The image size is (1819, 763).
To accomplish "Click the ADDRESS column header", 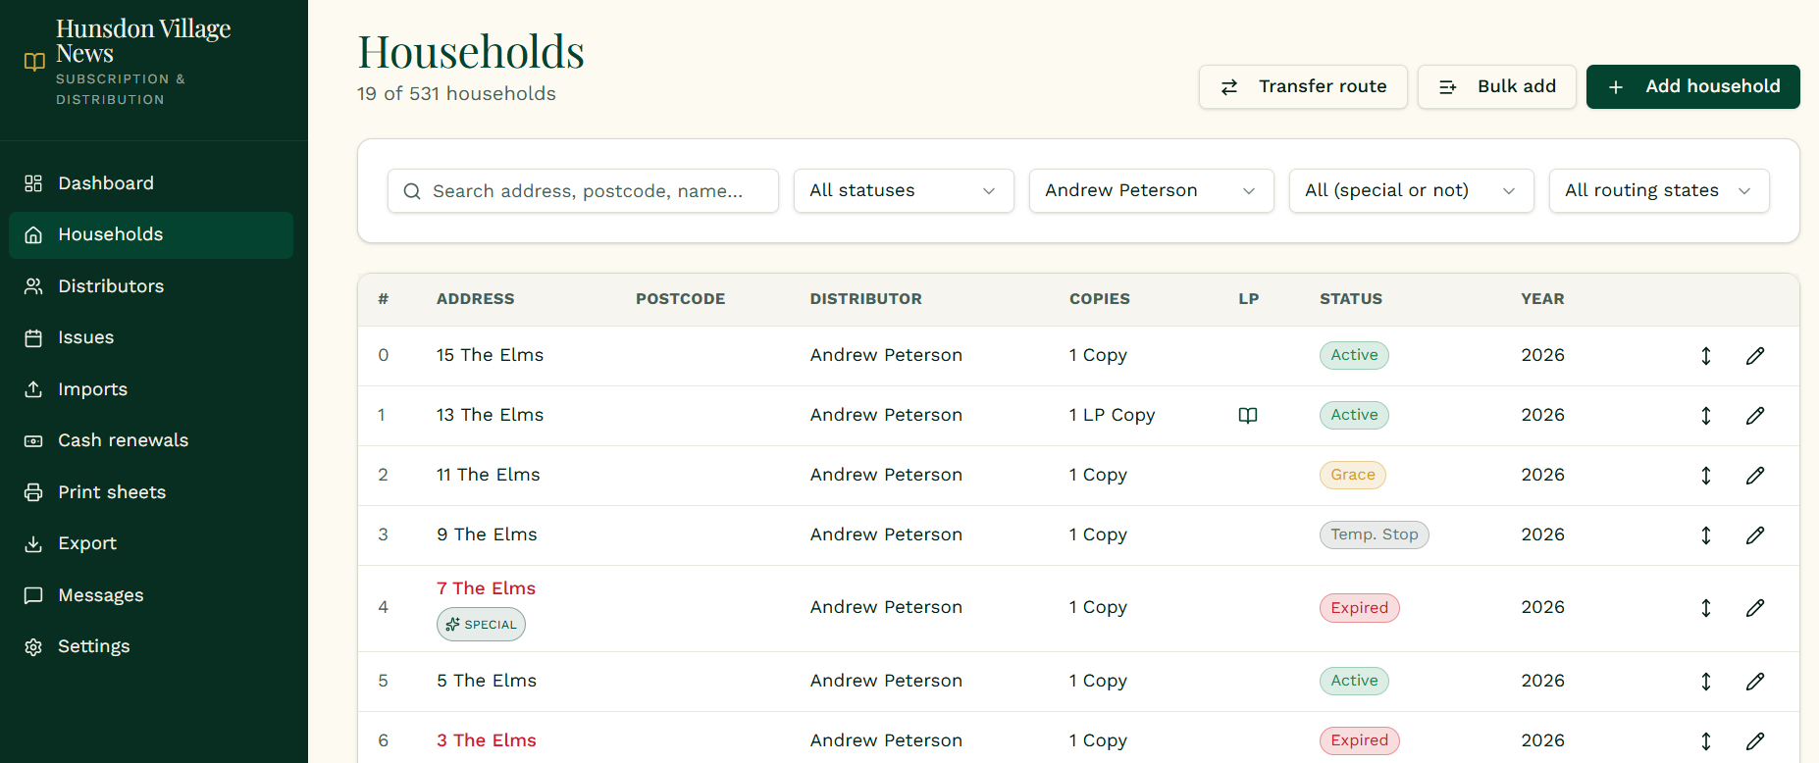I will pos(475,299).
